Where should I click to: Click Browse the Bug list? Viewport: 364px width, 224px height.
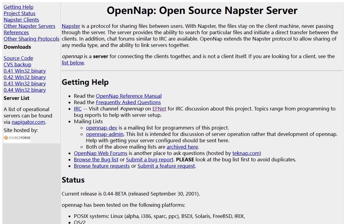[x=96, y=160]
